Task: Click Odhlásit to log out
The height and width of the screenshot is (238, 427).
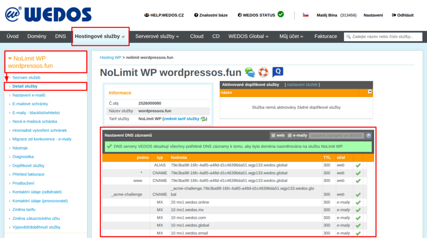Action: click(x=402, y=15)
